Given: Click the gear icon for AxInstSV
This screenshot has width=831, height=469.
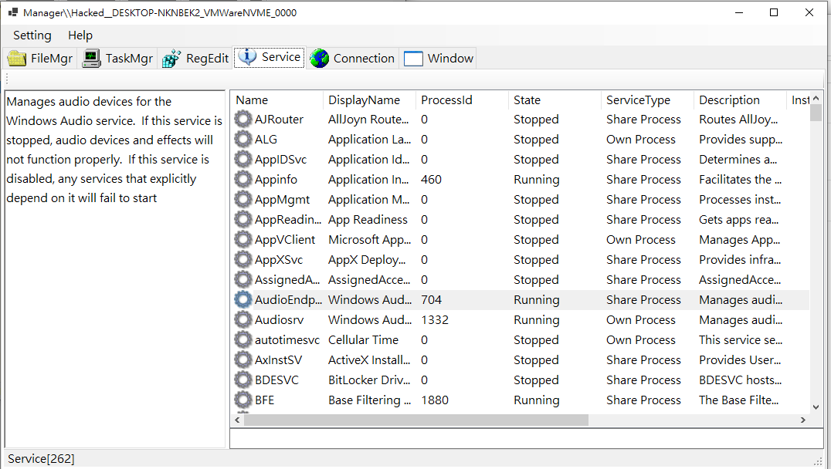Looking at the screenshot, I should coord(243,360).
